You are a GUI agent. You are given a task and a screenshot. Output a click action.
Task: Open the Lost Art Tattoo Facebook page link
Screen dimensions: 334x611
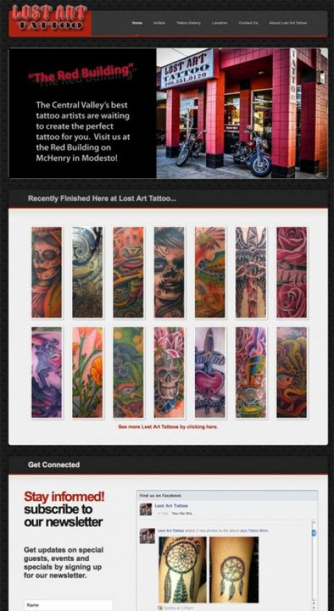point(171,505)
